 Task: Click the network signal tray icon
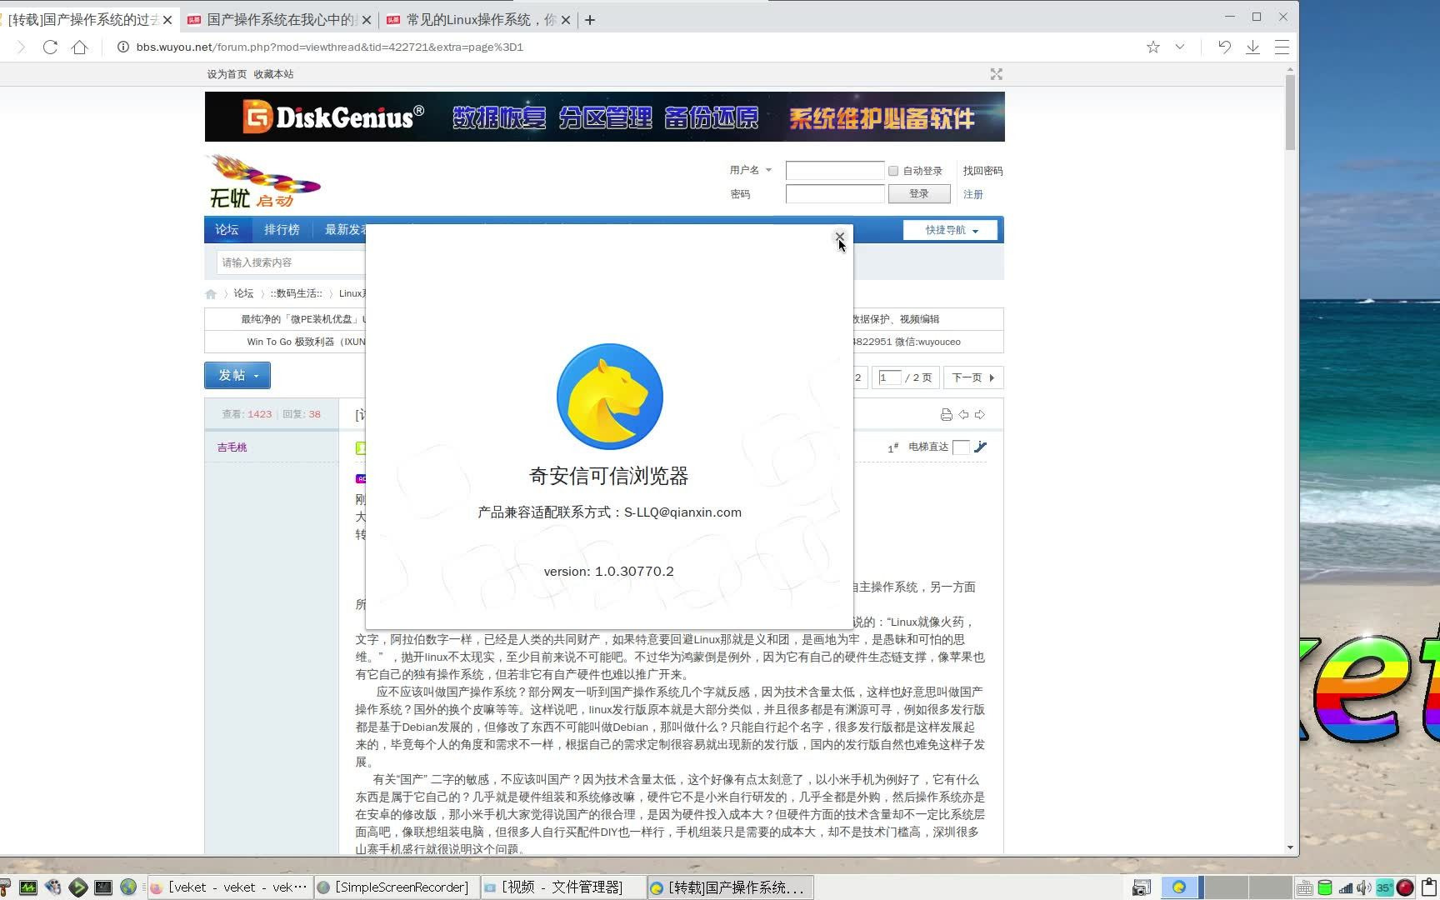coord(1345,887)
